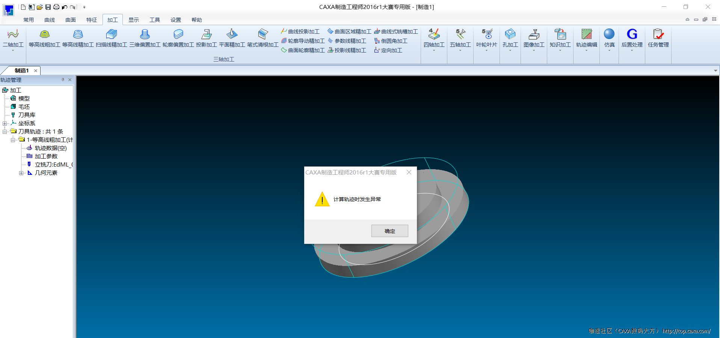Switch to 常用 ribbon tab

pyautogui.click(x=29, y=20)
